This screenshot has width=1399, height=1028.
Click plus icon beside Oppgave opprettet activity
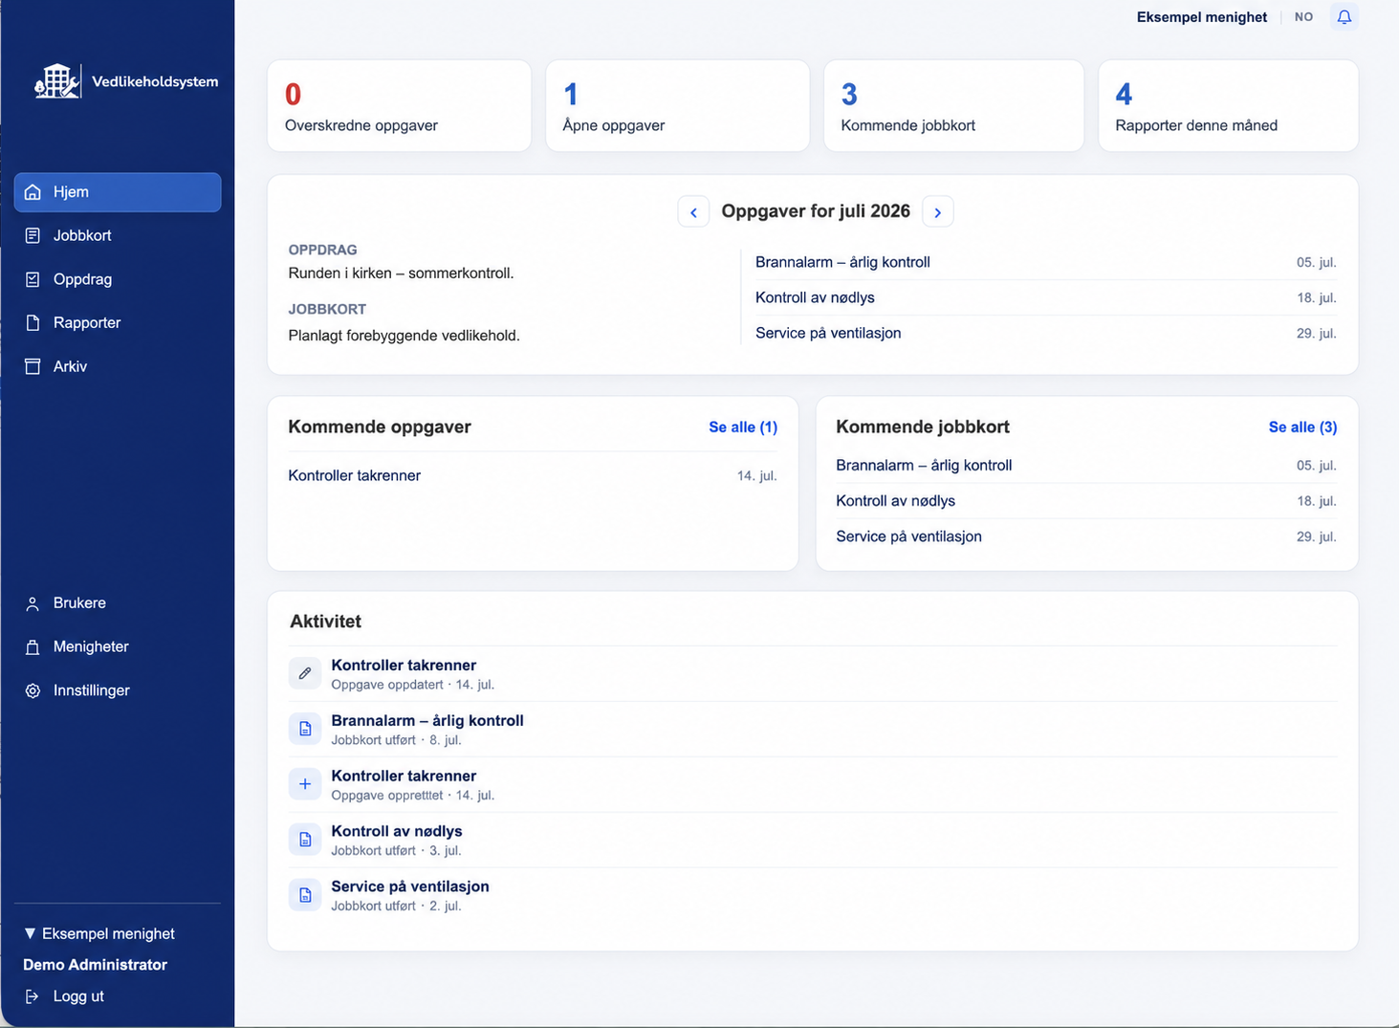coord(305,784)
